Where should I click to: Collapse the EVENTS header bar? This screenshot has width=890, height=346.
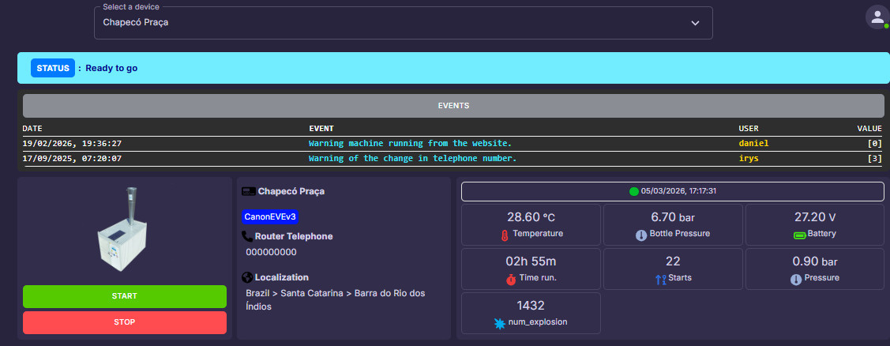453,106
